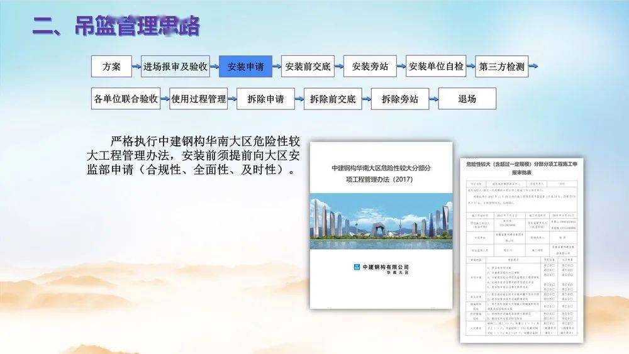Click the text line 监部申请（合规性、全面性、及时性）
The width and height of the screenshot is (629, 354).
191,170
